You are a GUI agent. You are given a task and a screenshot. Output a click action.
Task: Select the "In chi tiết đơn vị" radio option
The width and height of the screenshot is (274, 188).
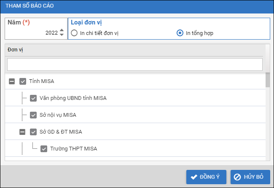pos(74,33)
